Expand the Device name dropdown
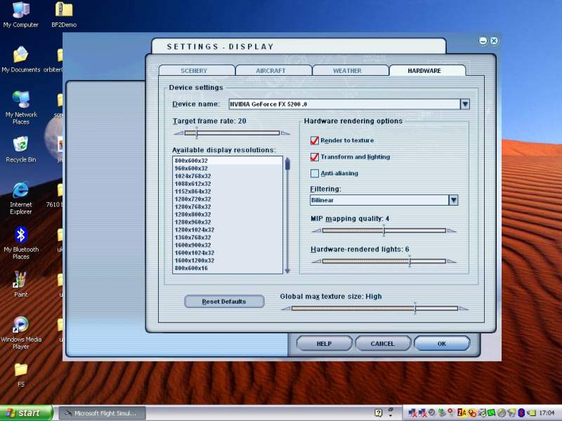 [464, 105]
